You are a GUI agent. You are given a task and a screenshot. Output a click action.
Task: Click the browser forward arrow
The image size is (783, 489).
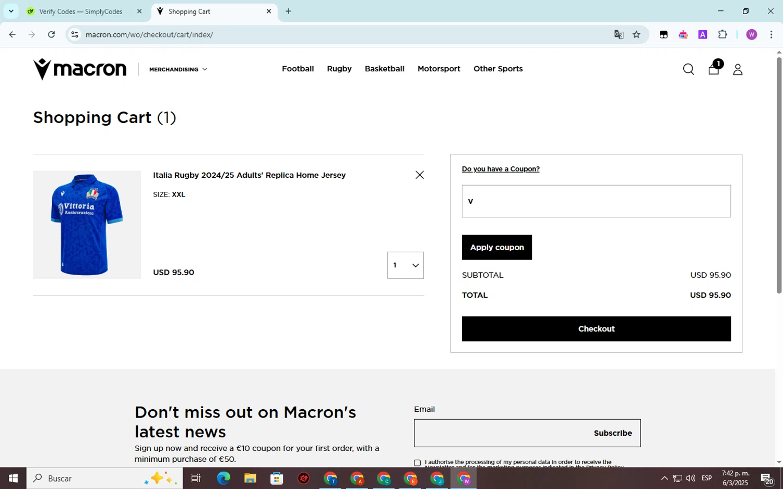tap(32, 34)
